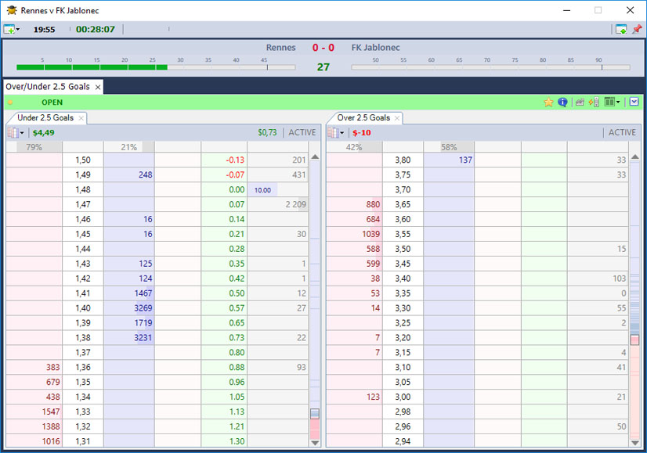This screenshot has width=647, height=453.
Task: Click back amount 880 at price 3,65
Action: 355,204
